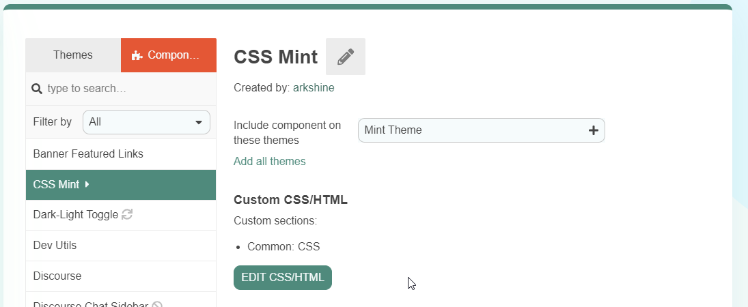Viewport: 748px width, 307px height.
Task: Focus the type to search field
Action: pyautogui.click(x=126, y=89)
